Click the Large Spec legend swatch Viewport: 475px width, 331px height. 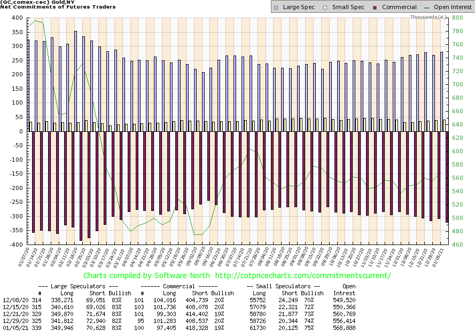tap(275, 7)
